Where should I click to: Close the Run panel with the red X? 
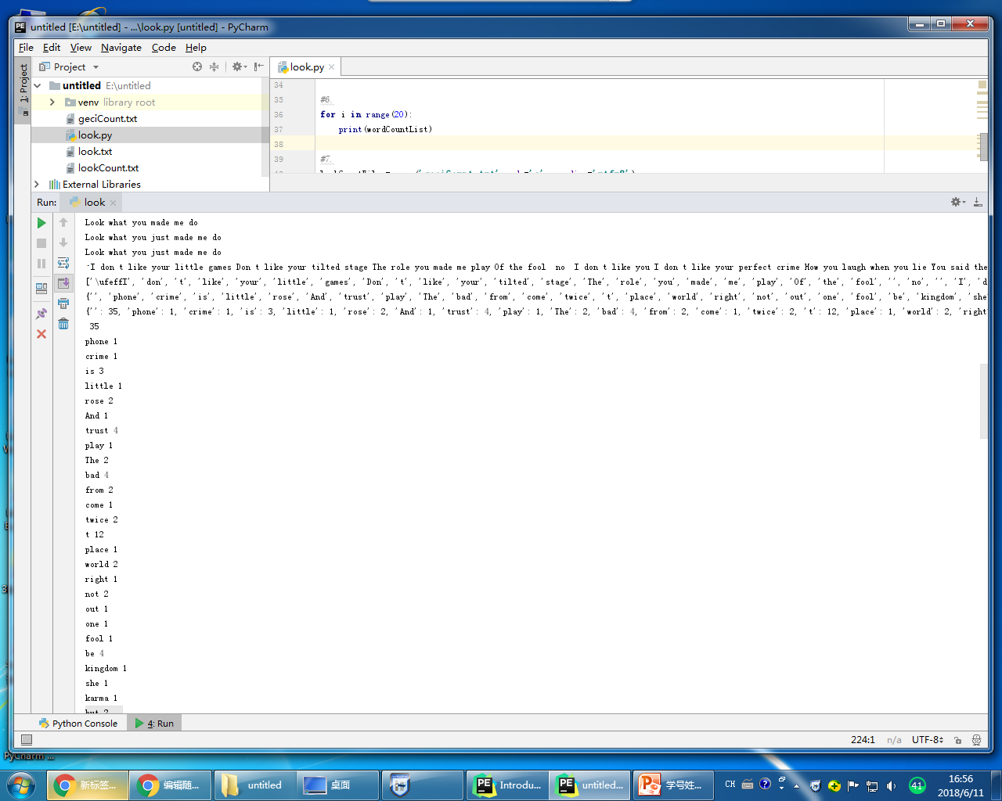(41, 334)
